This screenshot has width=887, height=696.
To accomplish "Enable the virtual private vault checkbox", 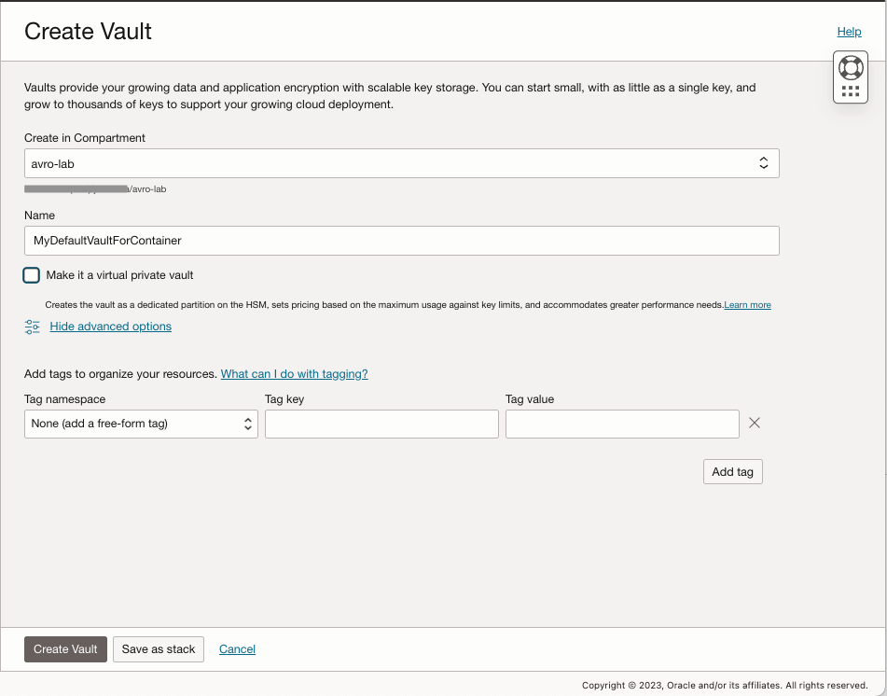I will point(32,275).
